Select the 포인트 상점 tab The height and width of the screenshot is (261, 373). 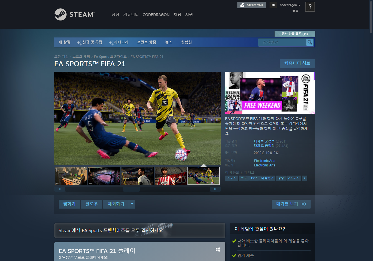[x=146, y=42]
